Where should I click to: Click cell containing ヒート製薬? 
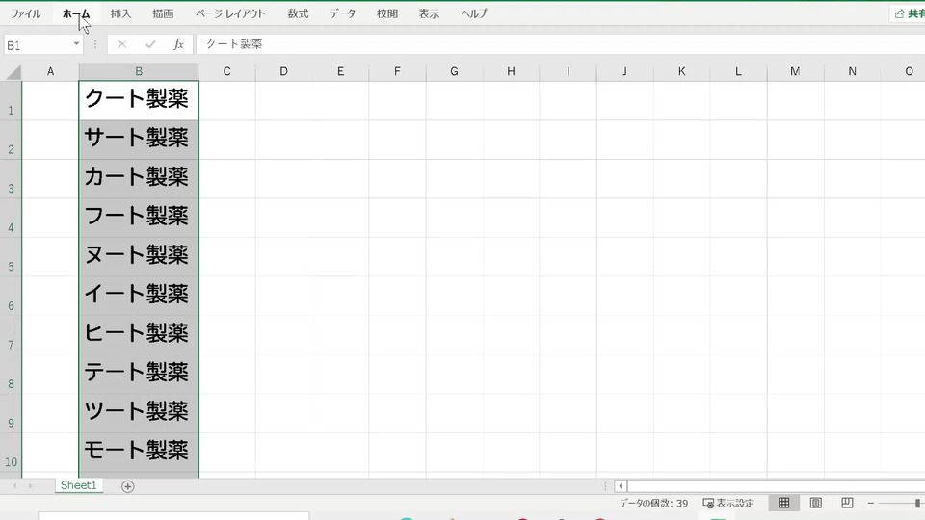pyautogui.click(x=139, y=335)
